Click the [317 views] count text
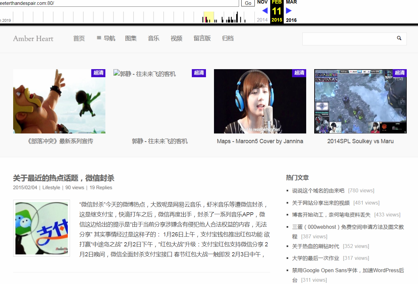 coord(356,258)
